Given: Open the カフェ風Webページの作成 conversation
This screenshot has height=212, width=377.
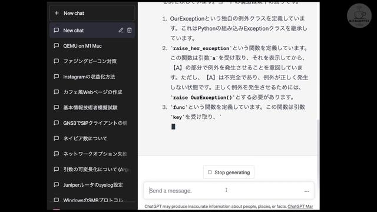Looking at the screenshot, I should (x=92, y=92).
